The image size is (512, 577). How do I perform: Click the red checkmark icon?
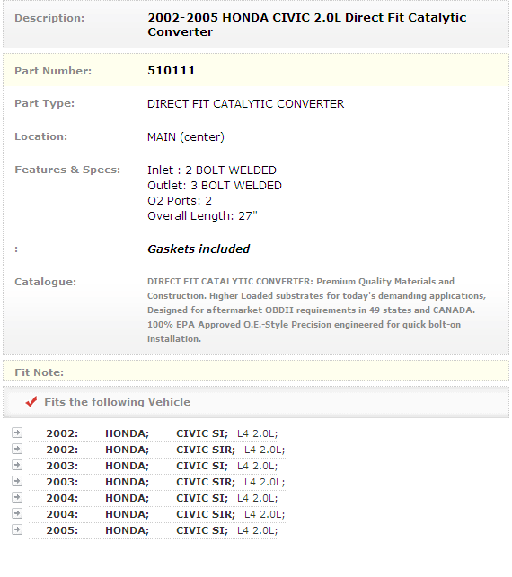31,401
